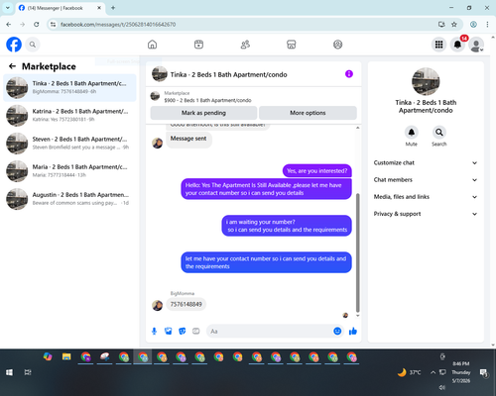Screen dimensions: 496x396
Task: Open the Friends icon in top navigation
Action: click(x=245, y=45)
